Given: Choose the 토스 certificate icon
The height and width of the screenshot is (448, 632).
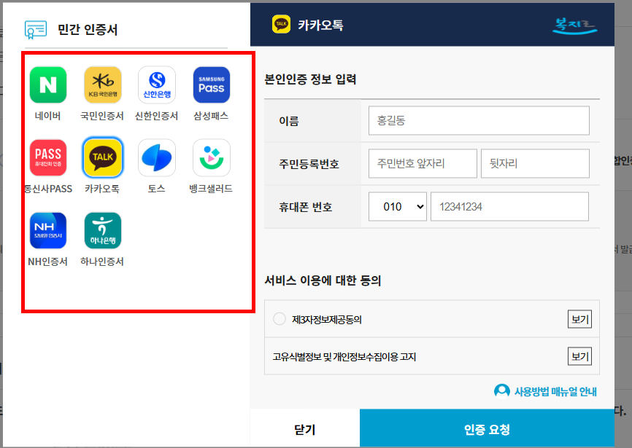Looking at the screenshot, I should [x=156, y=158].
